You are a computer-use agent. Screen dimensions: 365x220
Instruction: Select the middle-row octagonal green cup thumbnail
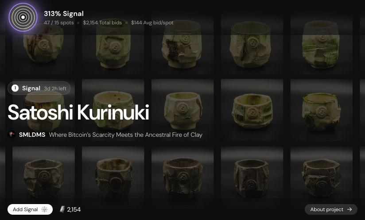pos(252,110)
